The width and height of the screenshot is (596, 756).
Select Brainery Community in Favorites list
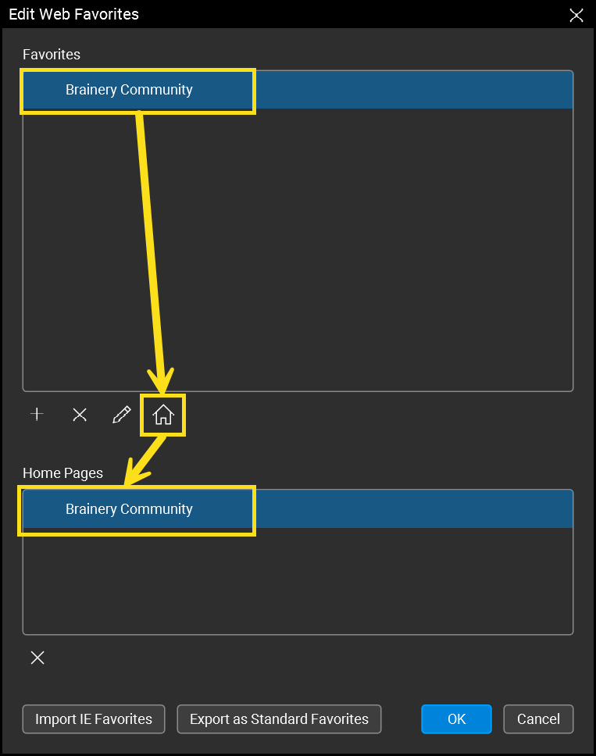129,90
